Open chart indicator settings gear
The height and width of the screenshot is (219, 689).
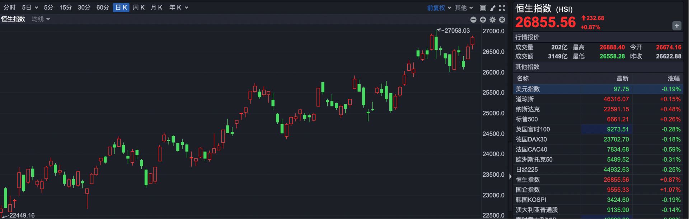point(492,20)
